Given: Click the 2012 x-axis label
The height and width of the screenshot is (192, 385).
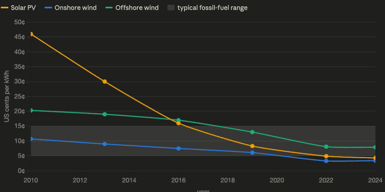Looking at the screenshot, I should click(x=80, y=180).
